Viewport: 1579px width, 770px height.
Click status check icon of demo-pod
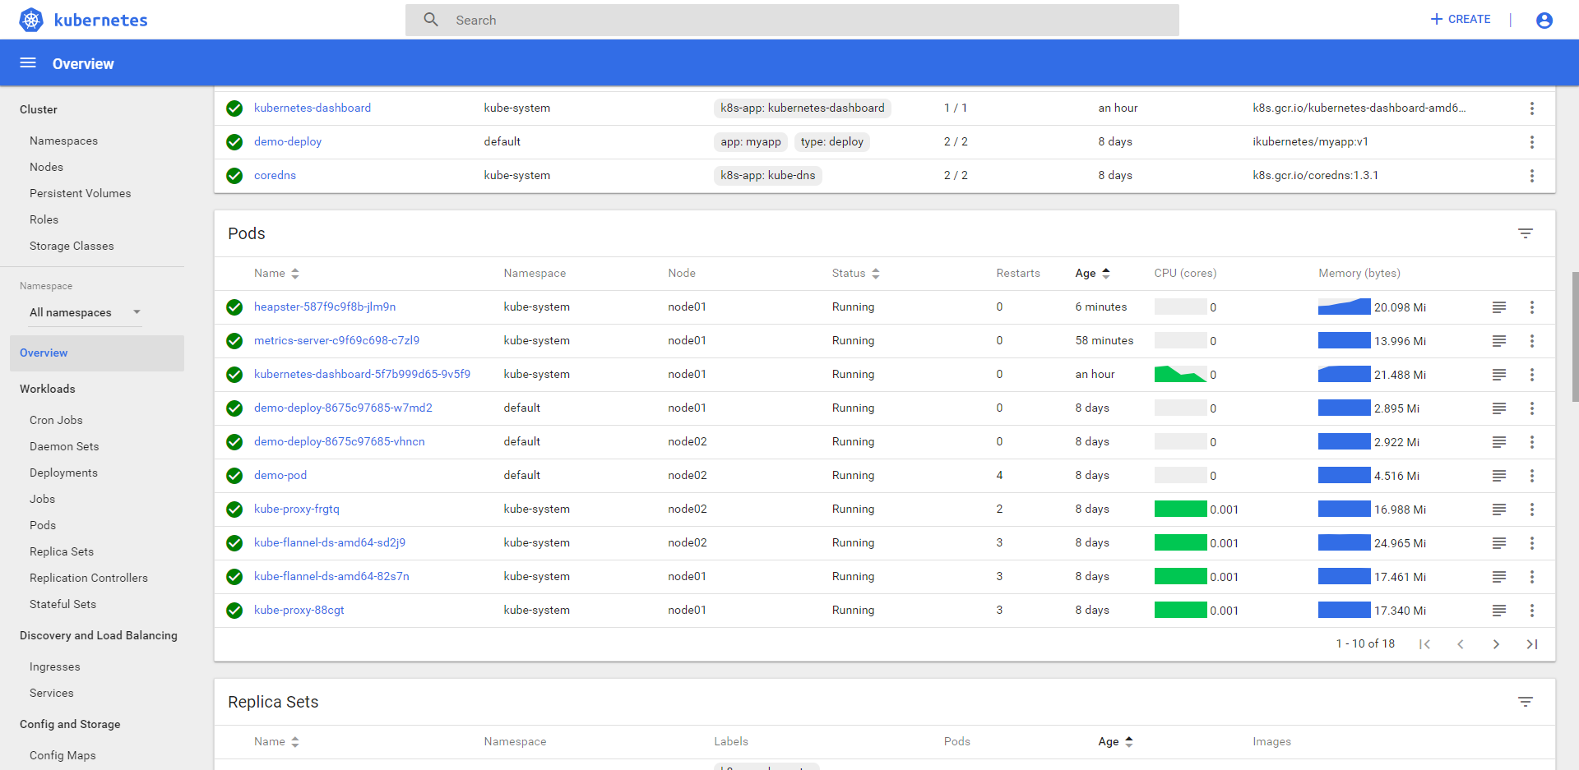click(234, 476)
